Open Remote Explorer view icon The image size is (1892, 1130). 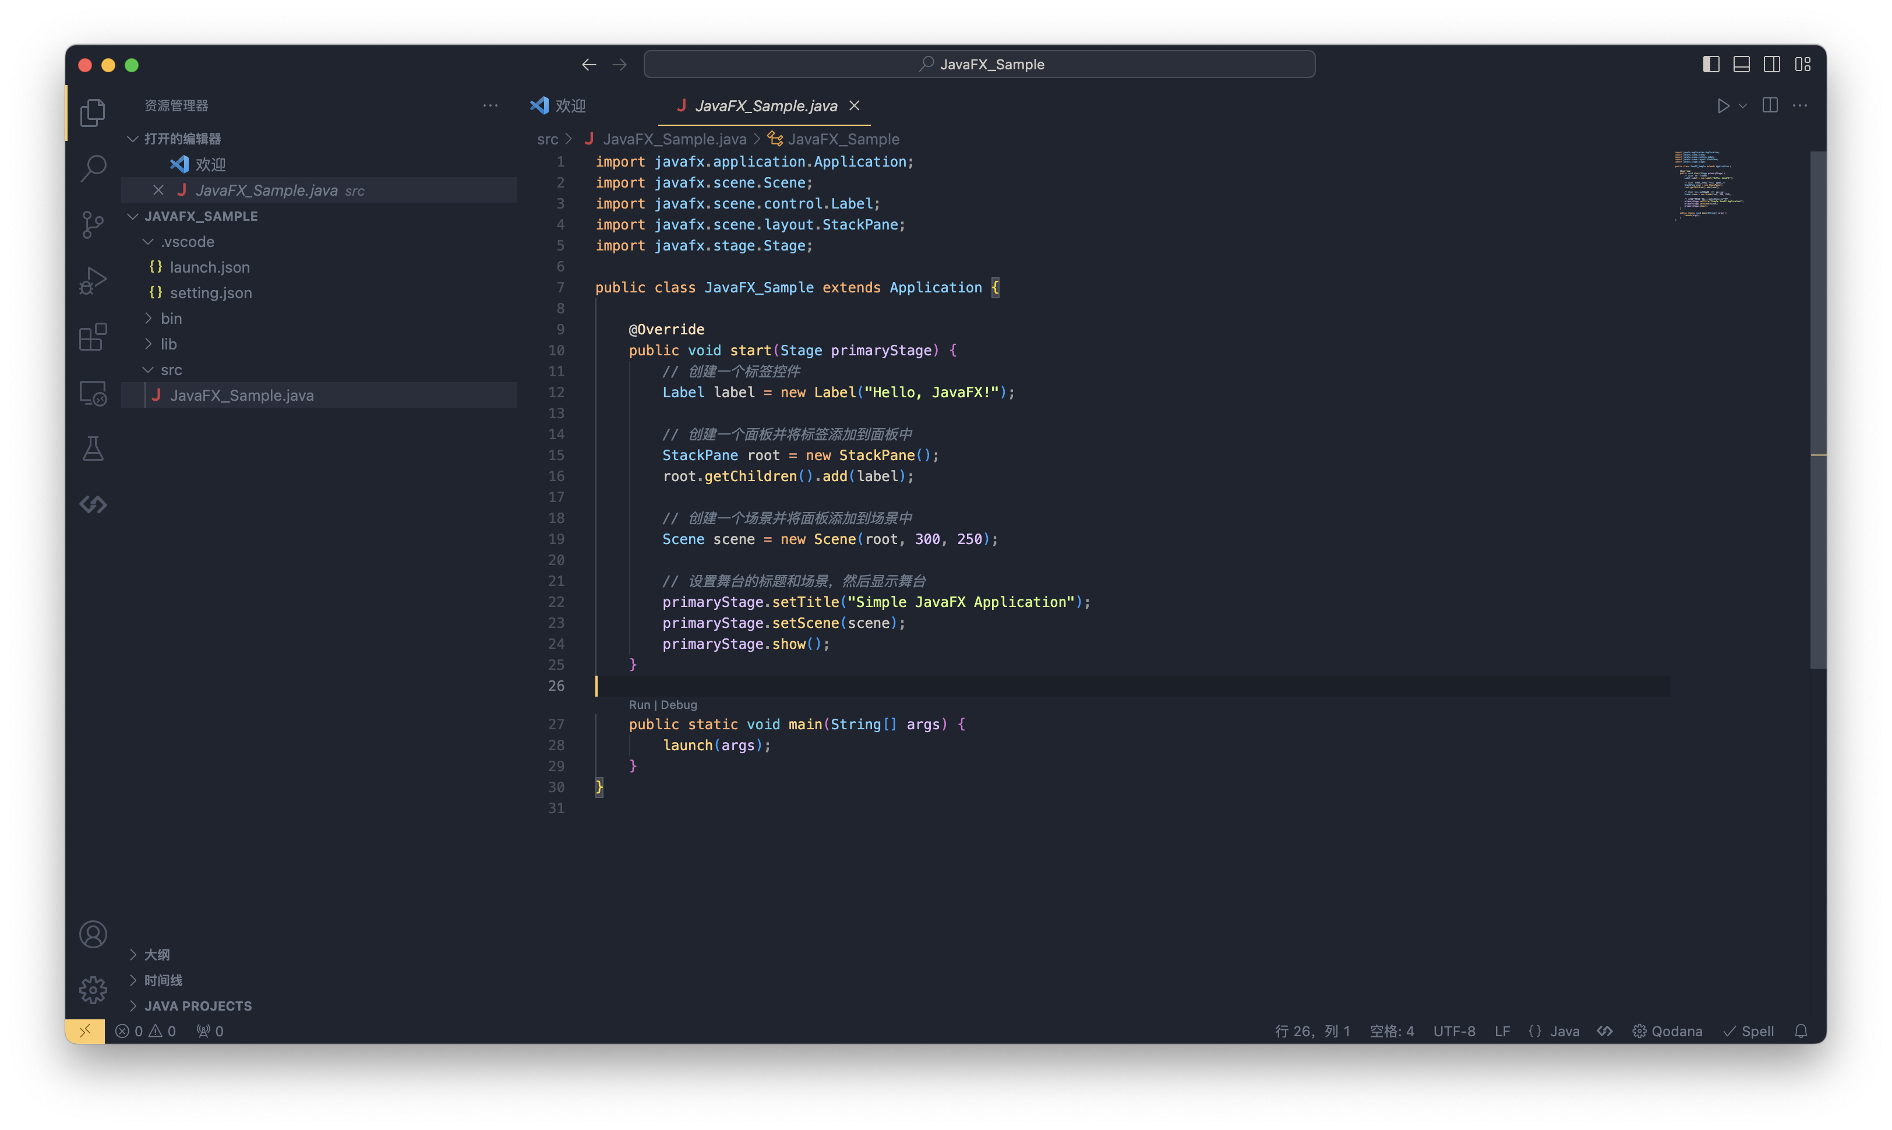pyautogui.click(x=93, y=393)
